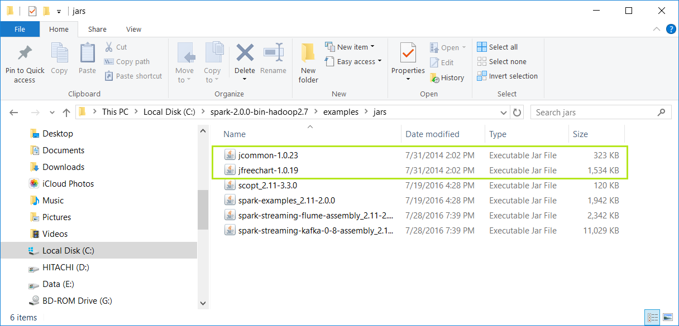679x326 pixels.
Task: Click the Select all icon
Action: [x=482, y=47]
